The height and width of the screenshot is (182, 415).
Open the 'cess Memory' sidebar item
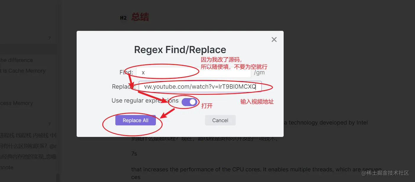pos(17,103)
